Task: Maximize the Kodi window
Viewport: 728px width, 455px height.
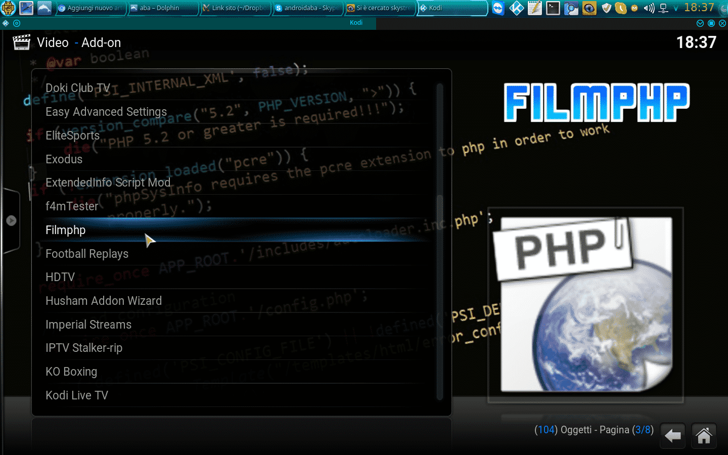Action: pyautogui.click(x=711, y=23)
